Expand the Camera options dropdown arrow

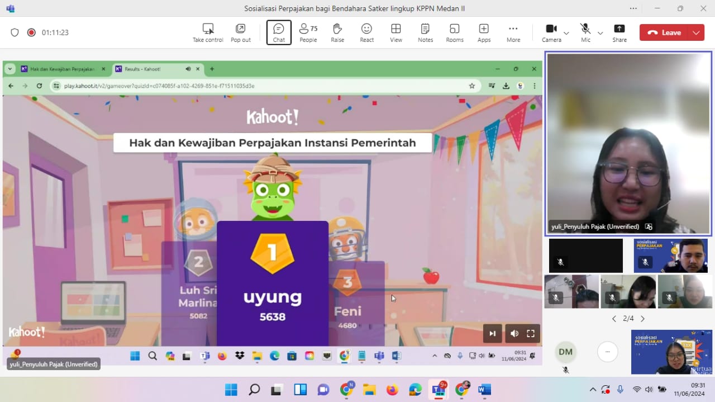[566, 33]
